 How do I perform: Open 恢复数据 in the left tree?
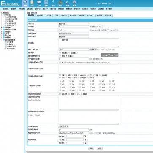10,44
